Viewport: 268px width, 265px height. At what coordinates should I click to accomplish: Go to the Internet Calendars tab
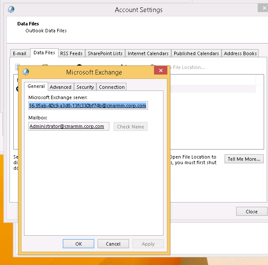pyautogui.click(x=148, y=53)
